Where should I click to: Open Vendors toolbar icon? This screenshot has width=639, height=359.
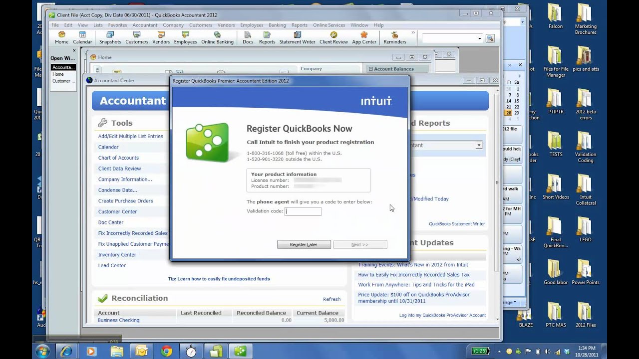[161, 38]
